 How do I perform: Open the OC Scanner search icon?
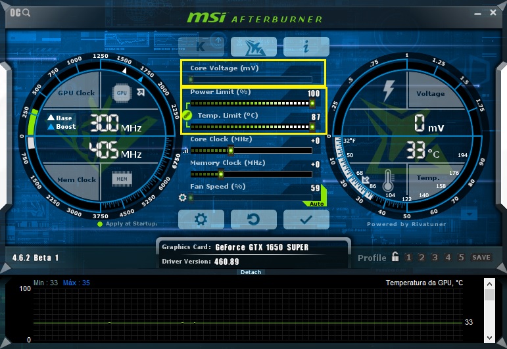20,12
